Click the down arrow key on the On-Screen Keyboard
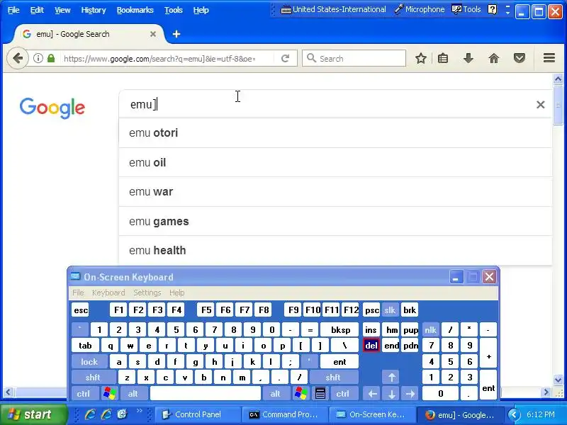 392,393
